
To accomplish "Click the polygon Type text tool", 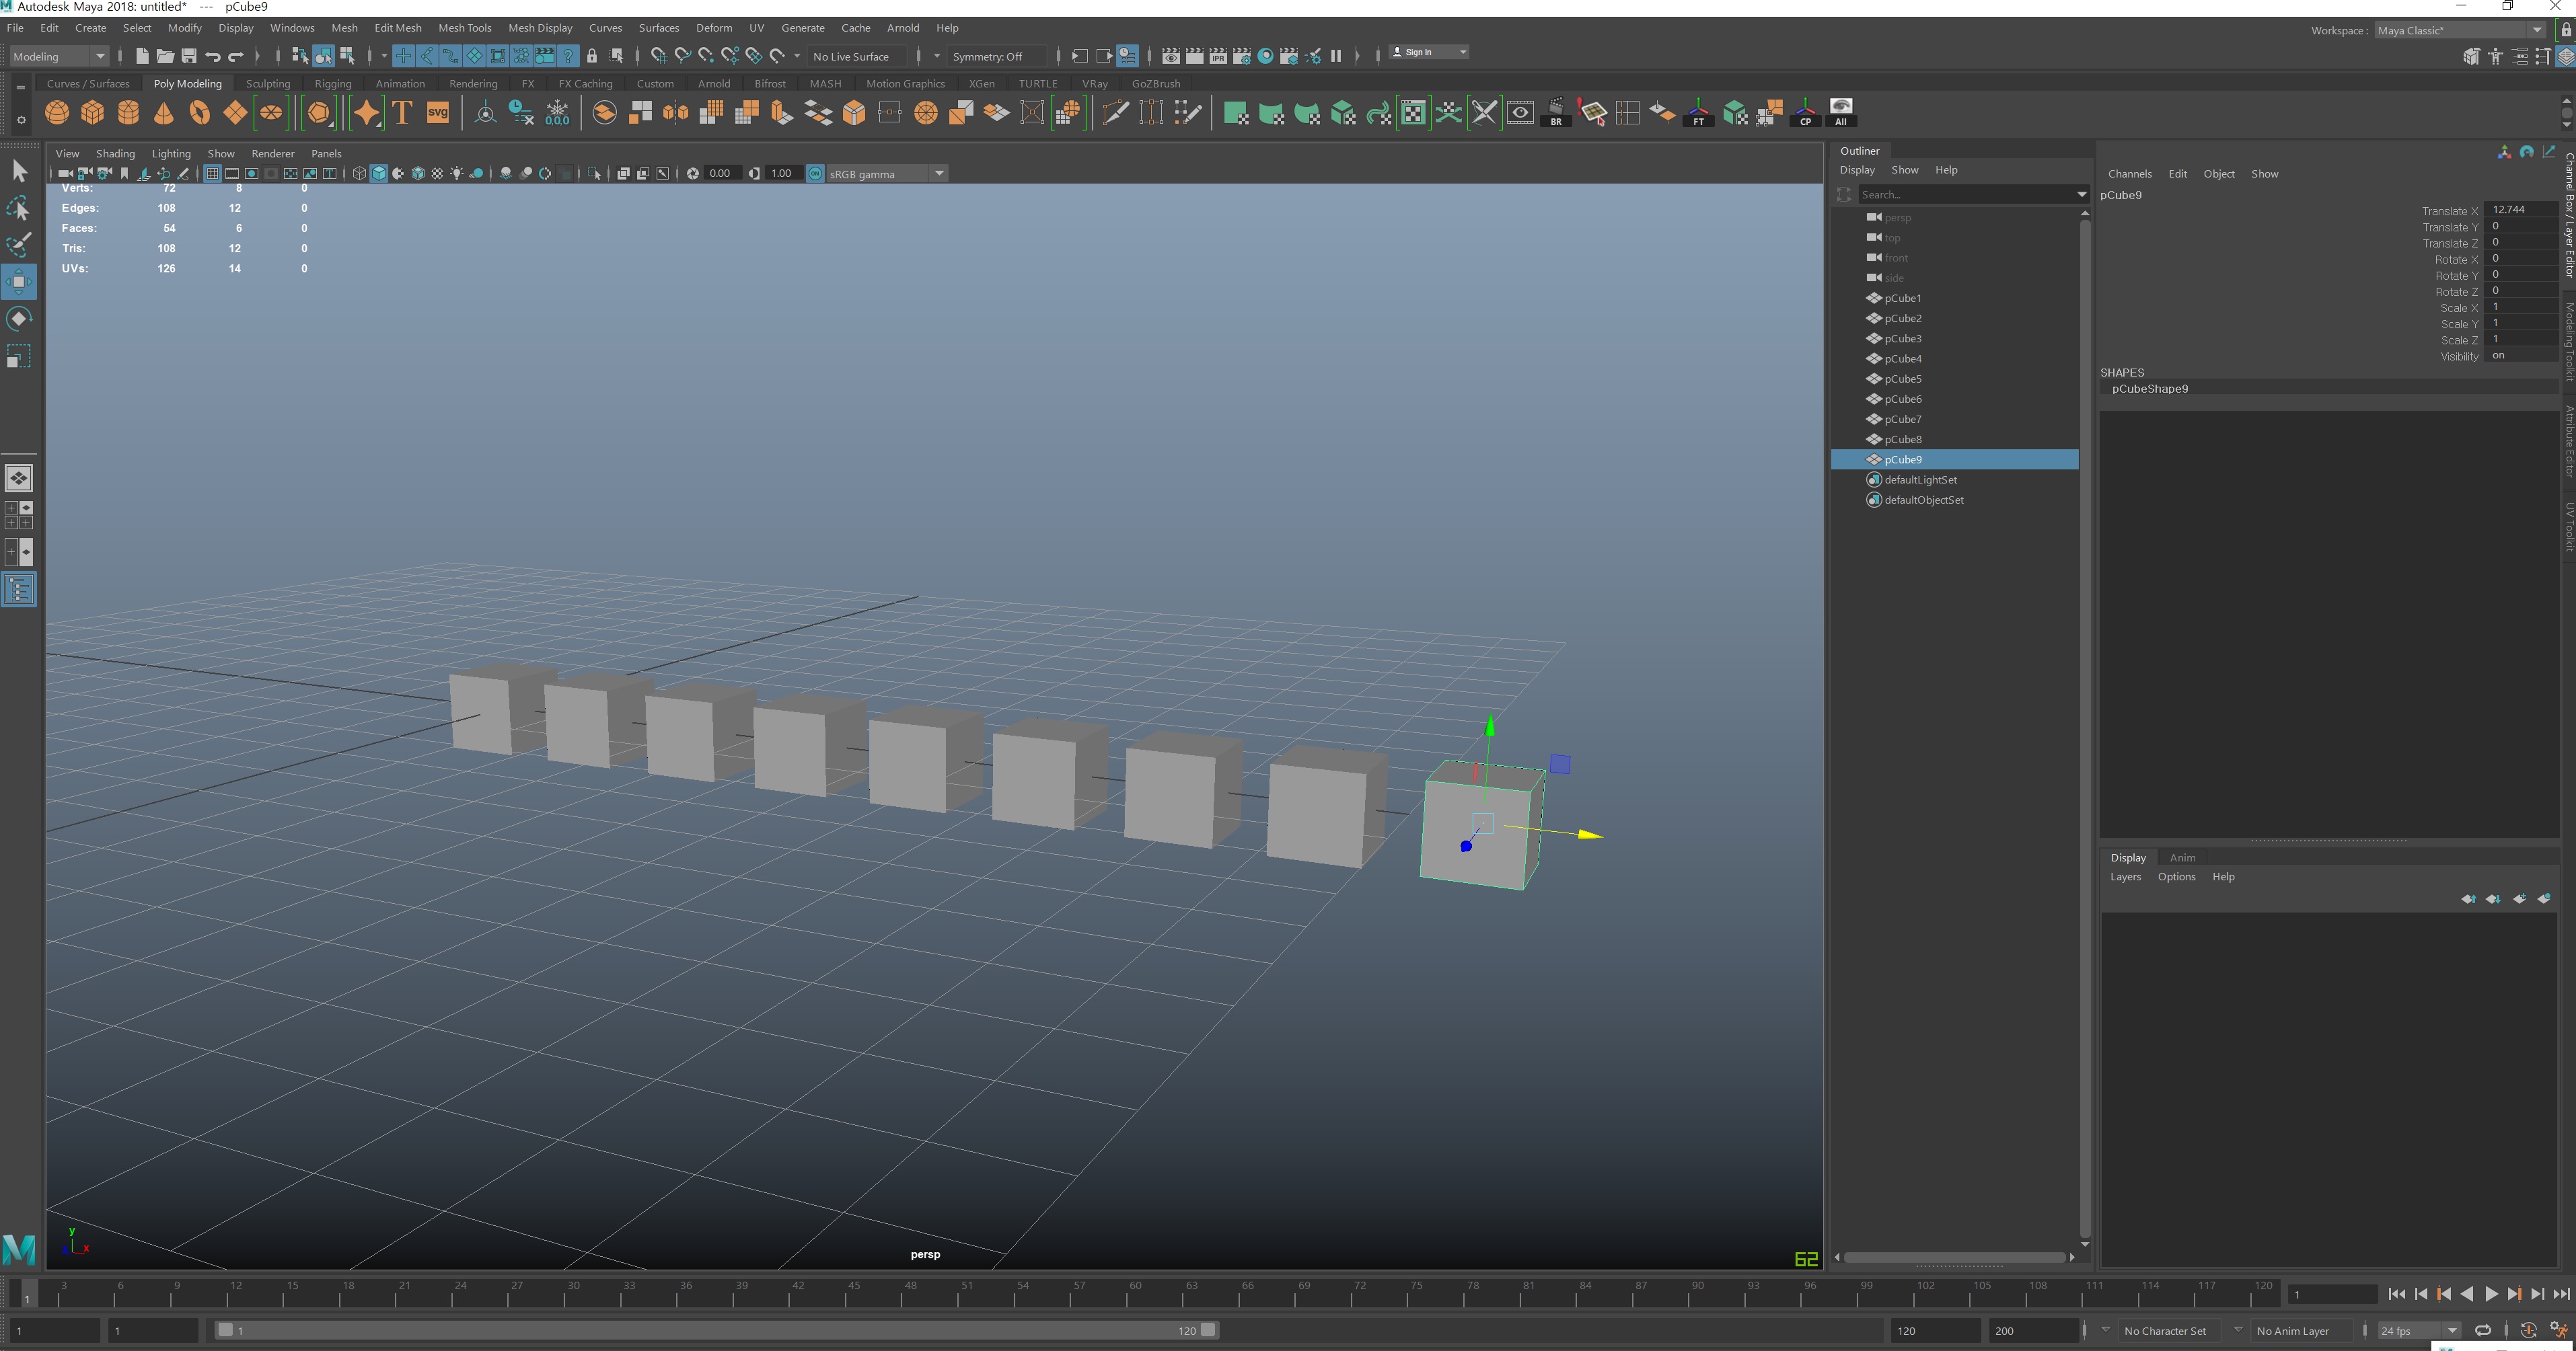I will tap(402, 113).
